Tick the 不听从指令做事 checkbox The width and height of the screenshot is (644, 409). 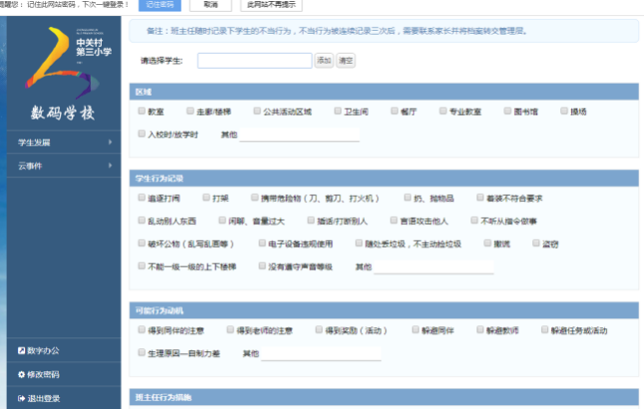pos(475,220)
